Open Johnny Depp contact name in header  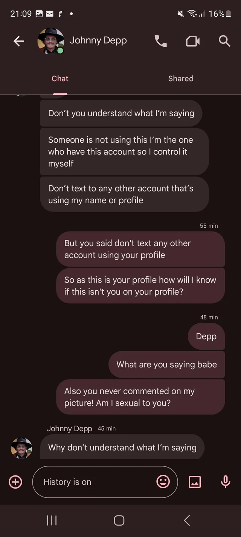[x=98, y=40]
